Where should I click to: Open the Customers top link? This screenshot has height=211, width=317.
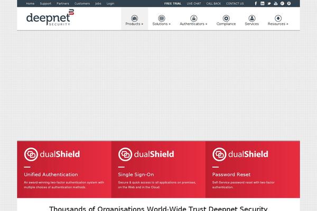(x=82, y=4)
